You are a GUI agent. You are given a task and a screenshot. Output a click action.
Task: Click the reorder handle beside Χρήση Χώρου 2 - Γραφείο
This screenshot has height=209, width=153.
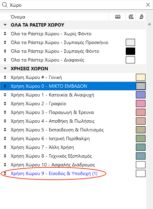(5, 103)
